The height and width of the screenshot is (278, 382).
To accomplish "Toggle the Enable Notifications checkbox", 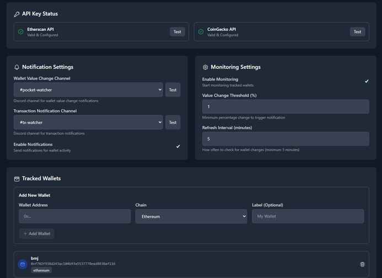I will [177, 147].
